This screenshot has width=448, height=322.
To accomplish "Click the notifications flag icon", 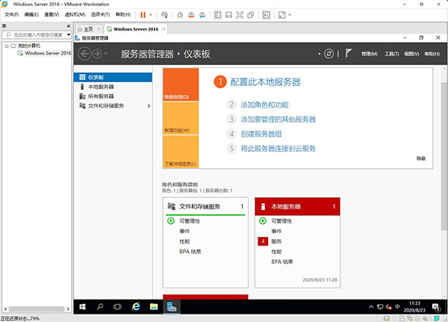I will pyautogui.click(x=348, y=54).
